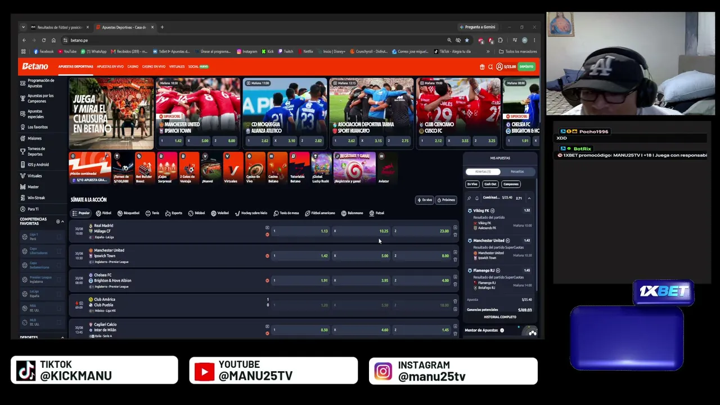Open the Twitch bookmark
Screen dimensions: 720x405
[286, 52]
